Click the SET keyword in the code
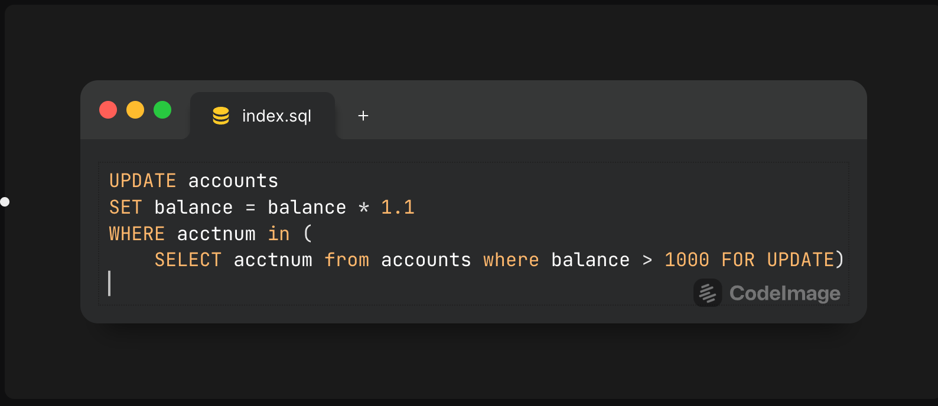Screen dimensions: 938x406 [x=125, y=207]
